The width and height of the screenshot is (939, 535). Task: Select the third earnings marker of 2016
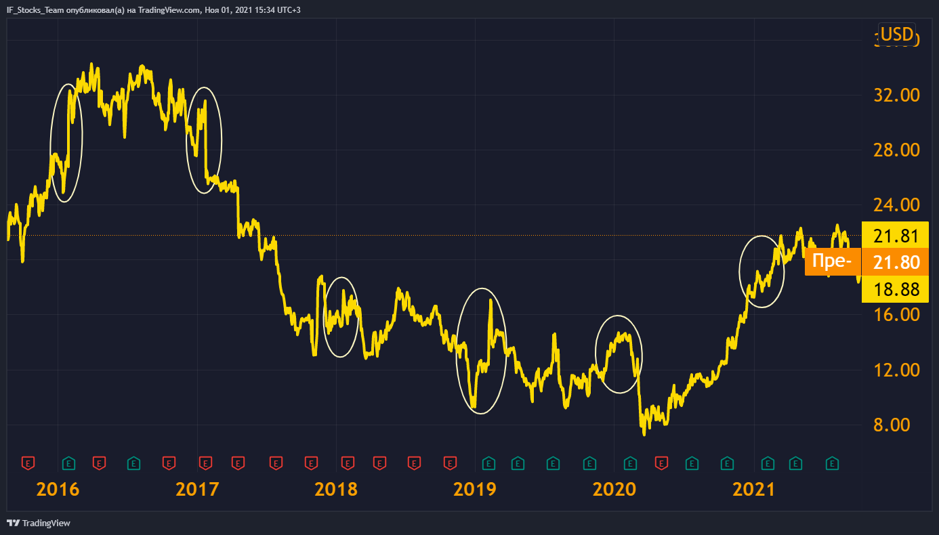[134, 463]
